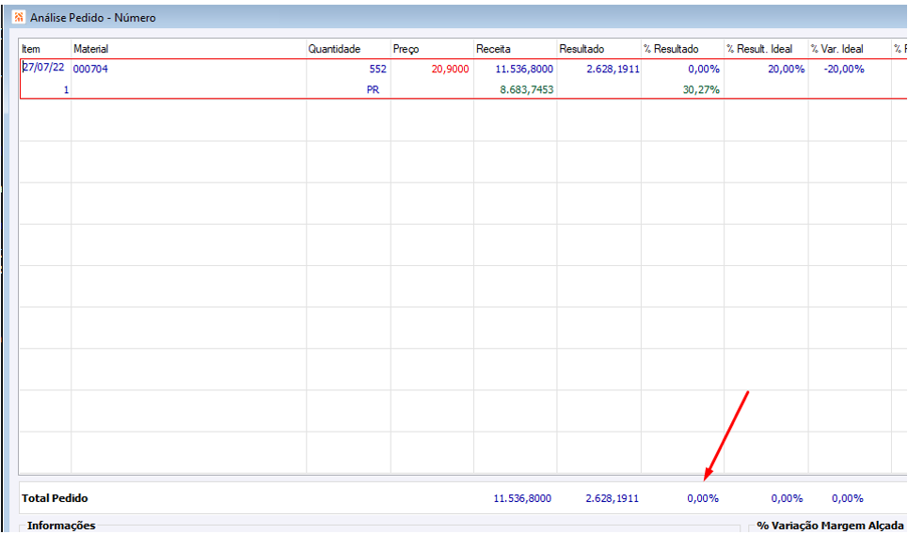Click the % Result. Ideal column header
This screenshot has height=534, width=908.
(759, 49)
